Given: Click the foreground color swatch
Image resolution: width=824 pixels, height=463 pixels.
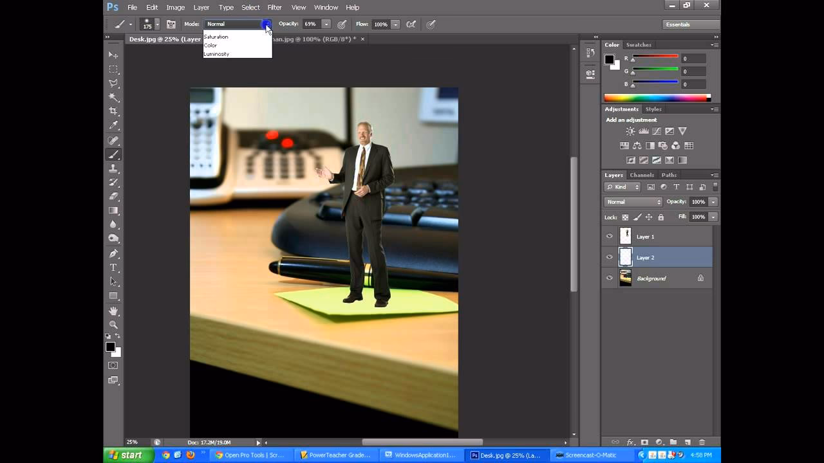Looking at the screenshot, I should (x=109, y=347).
